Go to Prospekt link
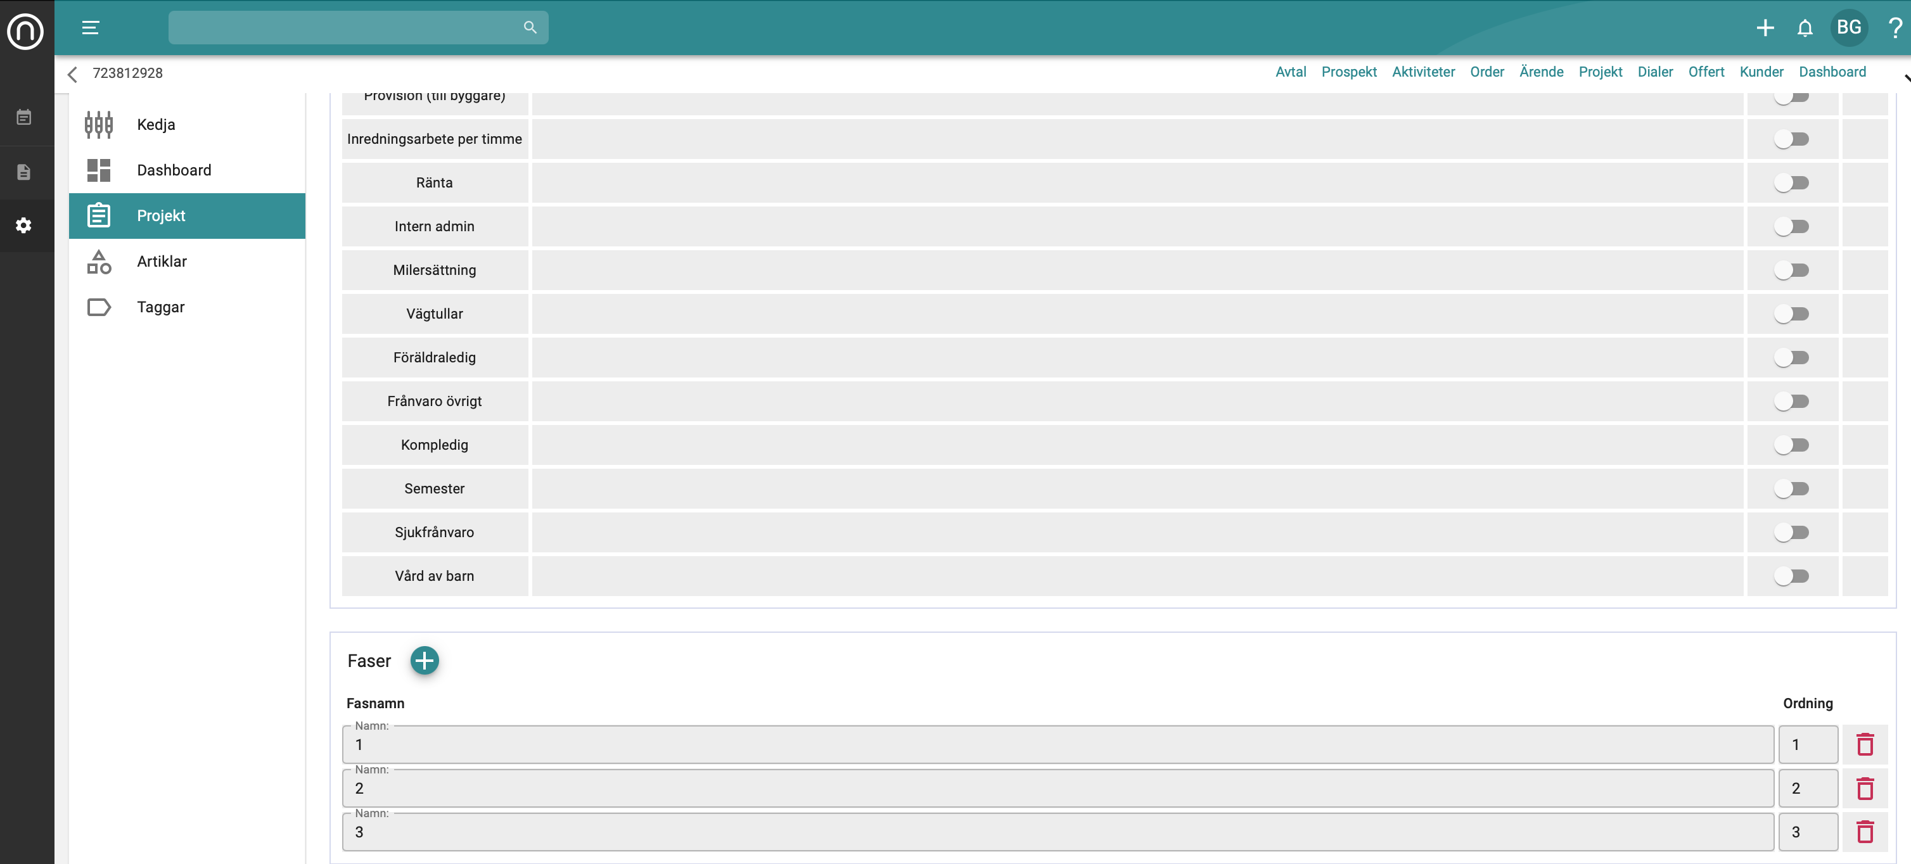The width and height of the screenshot is (1911, 864). tap(1349, 72)
